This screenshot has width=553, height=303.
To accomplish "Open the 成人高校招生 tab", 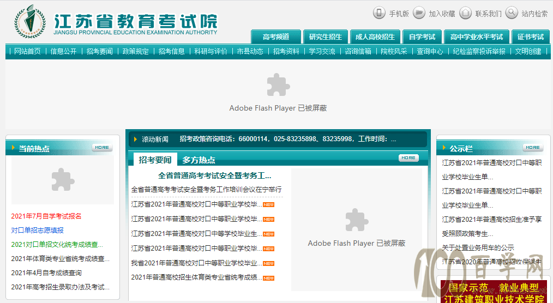I will (x=375, y=37).
